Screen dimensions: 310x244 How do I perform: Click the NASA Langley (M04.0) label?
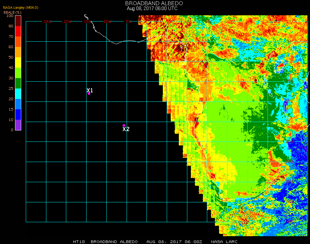(x=21, y=8)
